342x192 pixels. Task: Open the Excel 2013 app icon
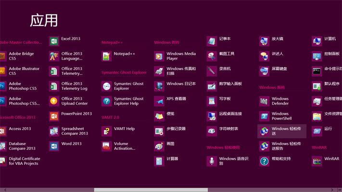coord(54,41)
